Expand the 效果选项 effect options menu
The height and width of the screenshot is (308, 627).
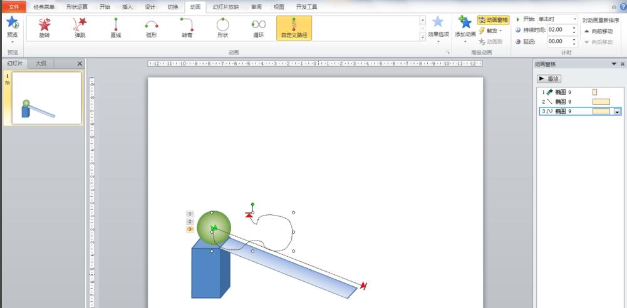(438, 24)
